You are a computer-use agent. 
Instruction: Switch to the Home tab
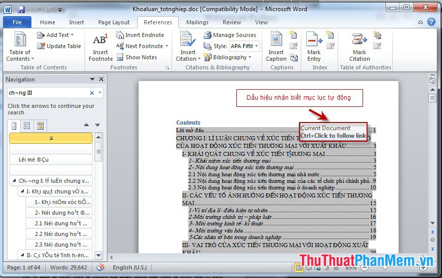click(x=48, y=22)
